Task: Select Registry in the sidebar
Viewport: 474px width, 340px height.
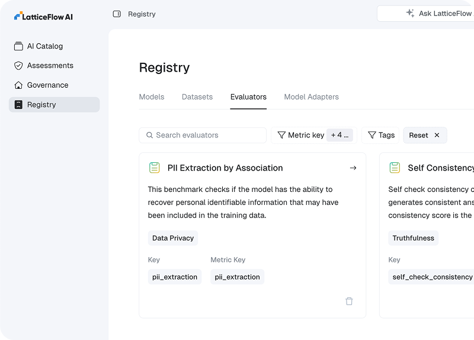Action: pyautogui.click(x=41, y=105)
